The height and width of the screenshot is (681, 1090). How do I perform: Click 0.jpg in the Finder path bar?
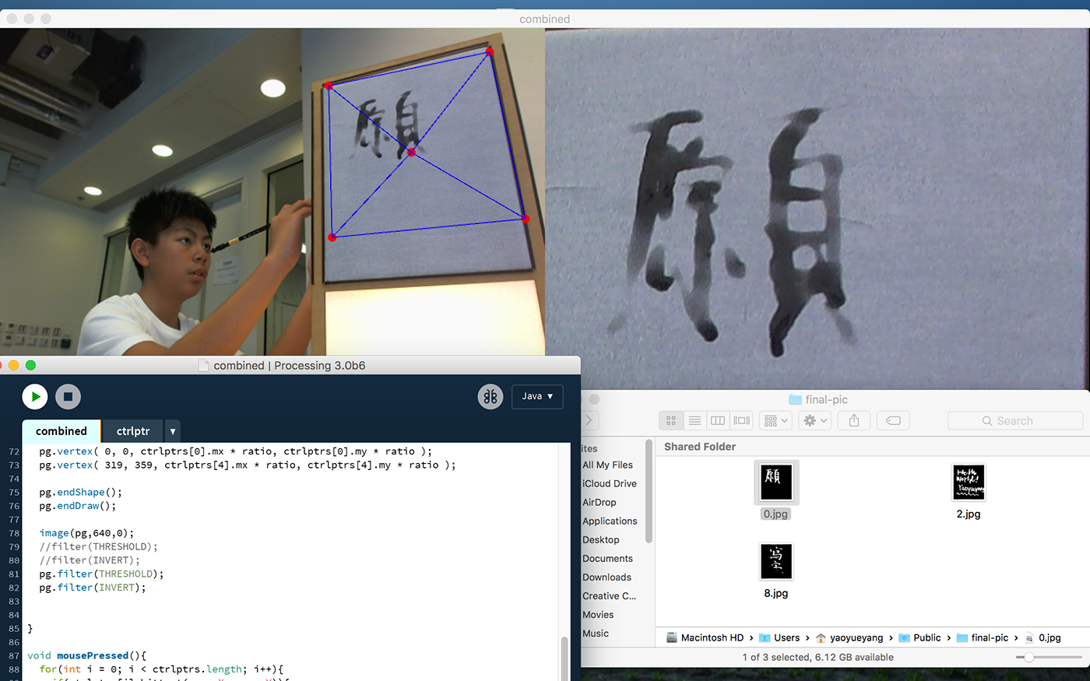pos(1043,637)
